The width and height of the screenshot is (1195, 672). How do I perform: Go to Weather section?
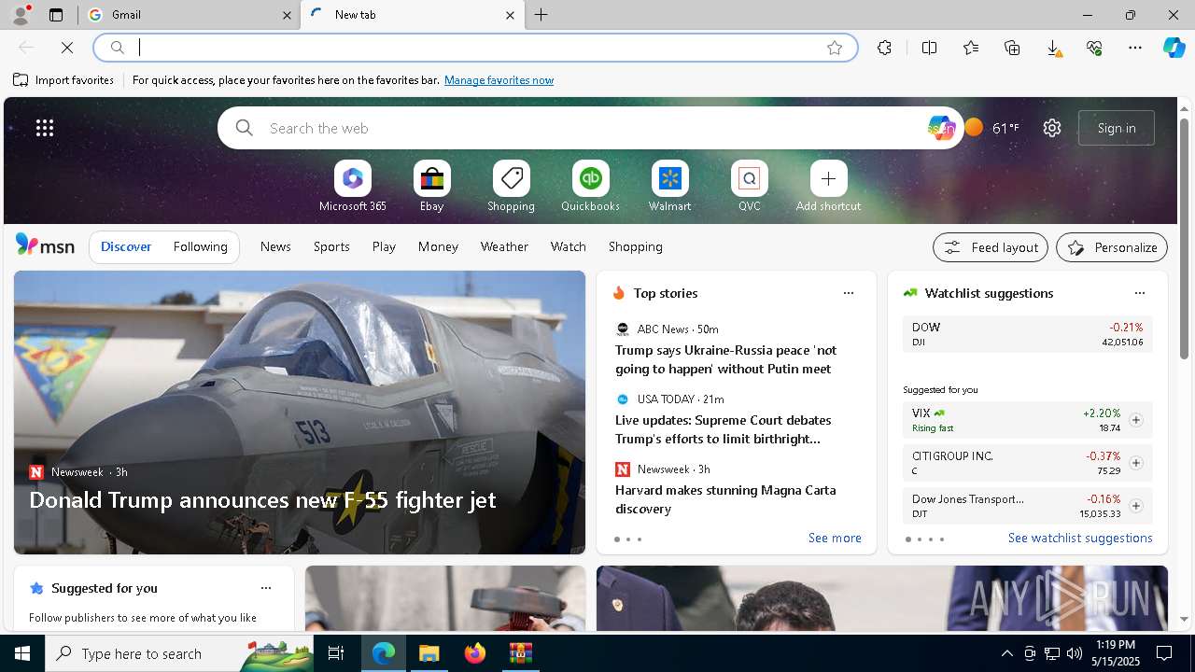(x=504, y=246)
